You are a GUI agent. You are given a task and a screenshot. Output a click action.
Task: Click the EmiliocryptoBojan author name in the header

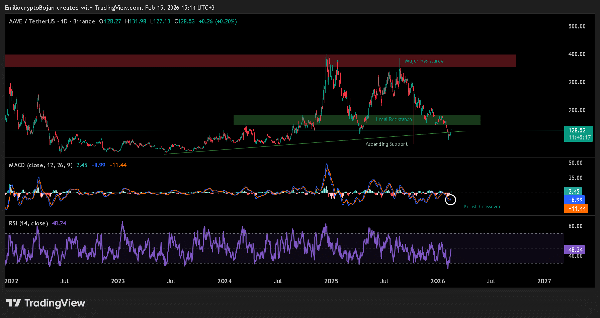click(x=30, y=8)
